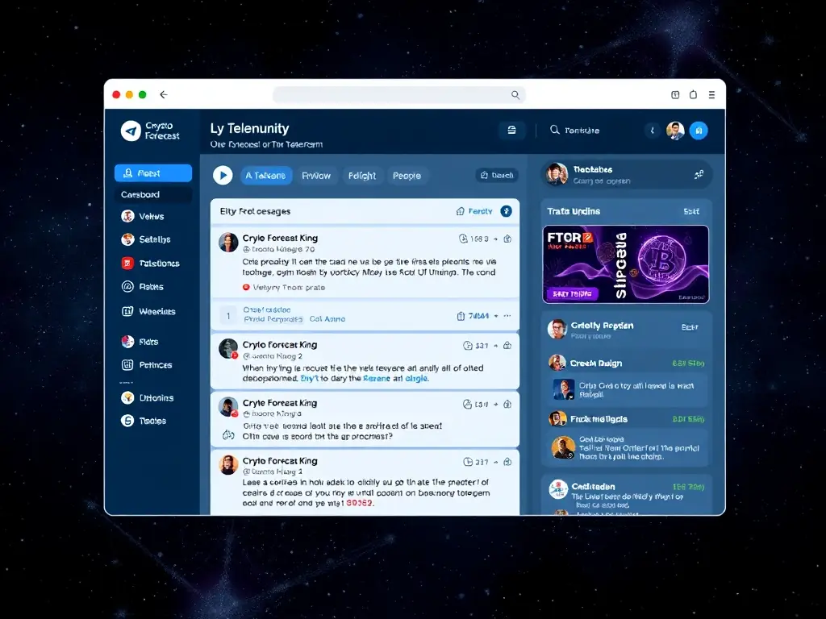The width and height of the screenshot is (826, 619).
Task: Click the sparkle icon on the Tlactabes card
Action: (x=699, y=174)
